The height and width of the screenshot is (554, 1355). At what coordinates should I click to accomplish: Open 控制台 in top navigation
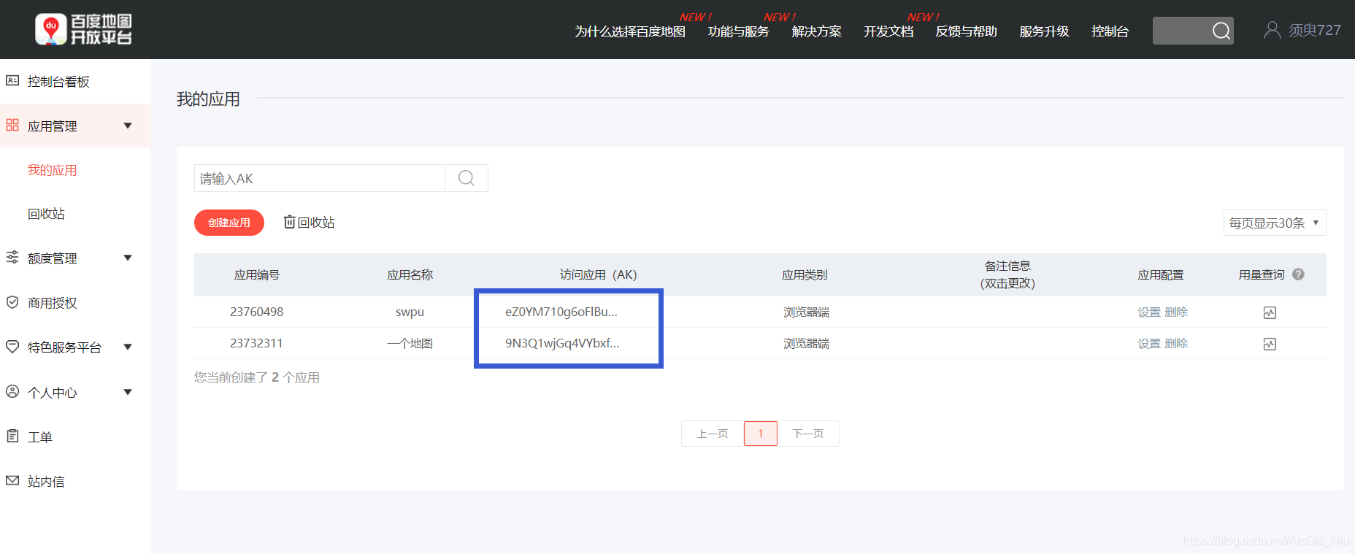click(x=1110, y=31)
